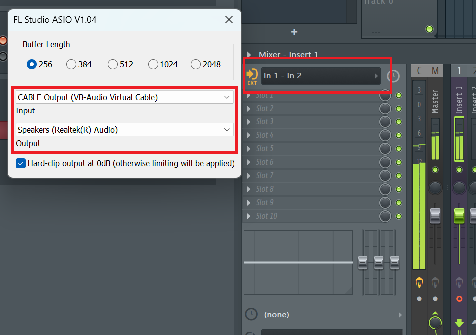The image size is (476, 335).
Task: Open the Output device dropdown (Speakers Realtek)
Action: (125, 130)
